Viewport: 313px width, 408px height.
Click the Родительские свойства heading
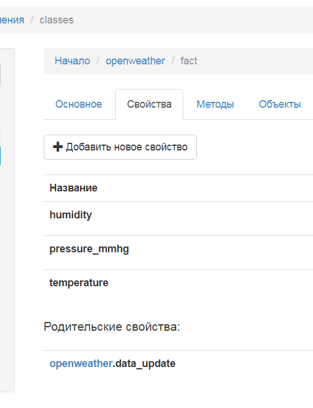112,327
